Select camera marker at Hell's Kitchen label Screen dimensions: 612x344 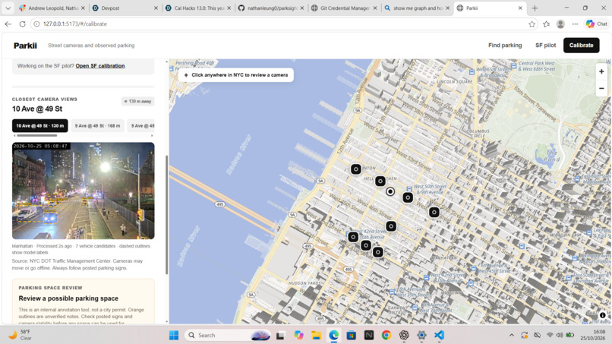point(380,181)
